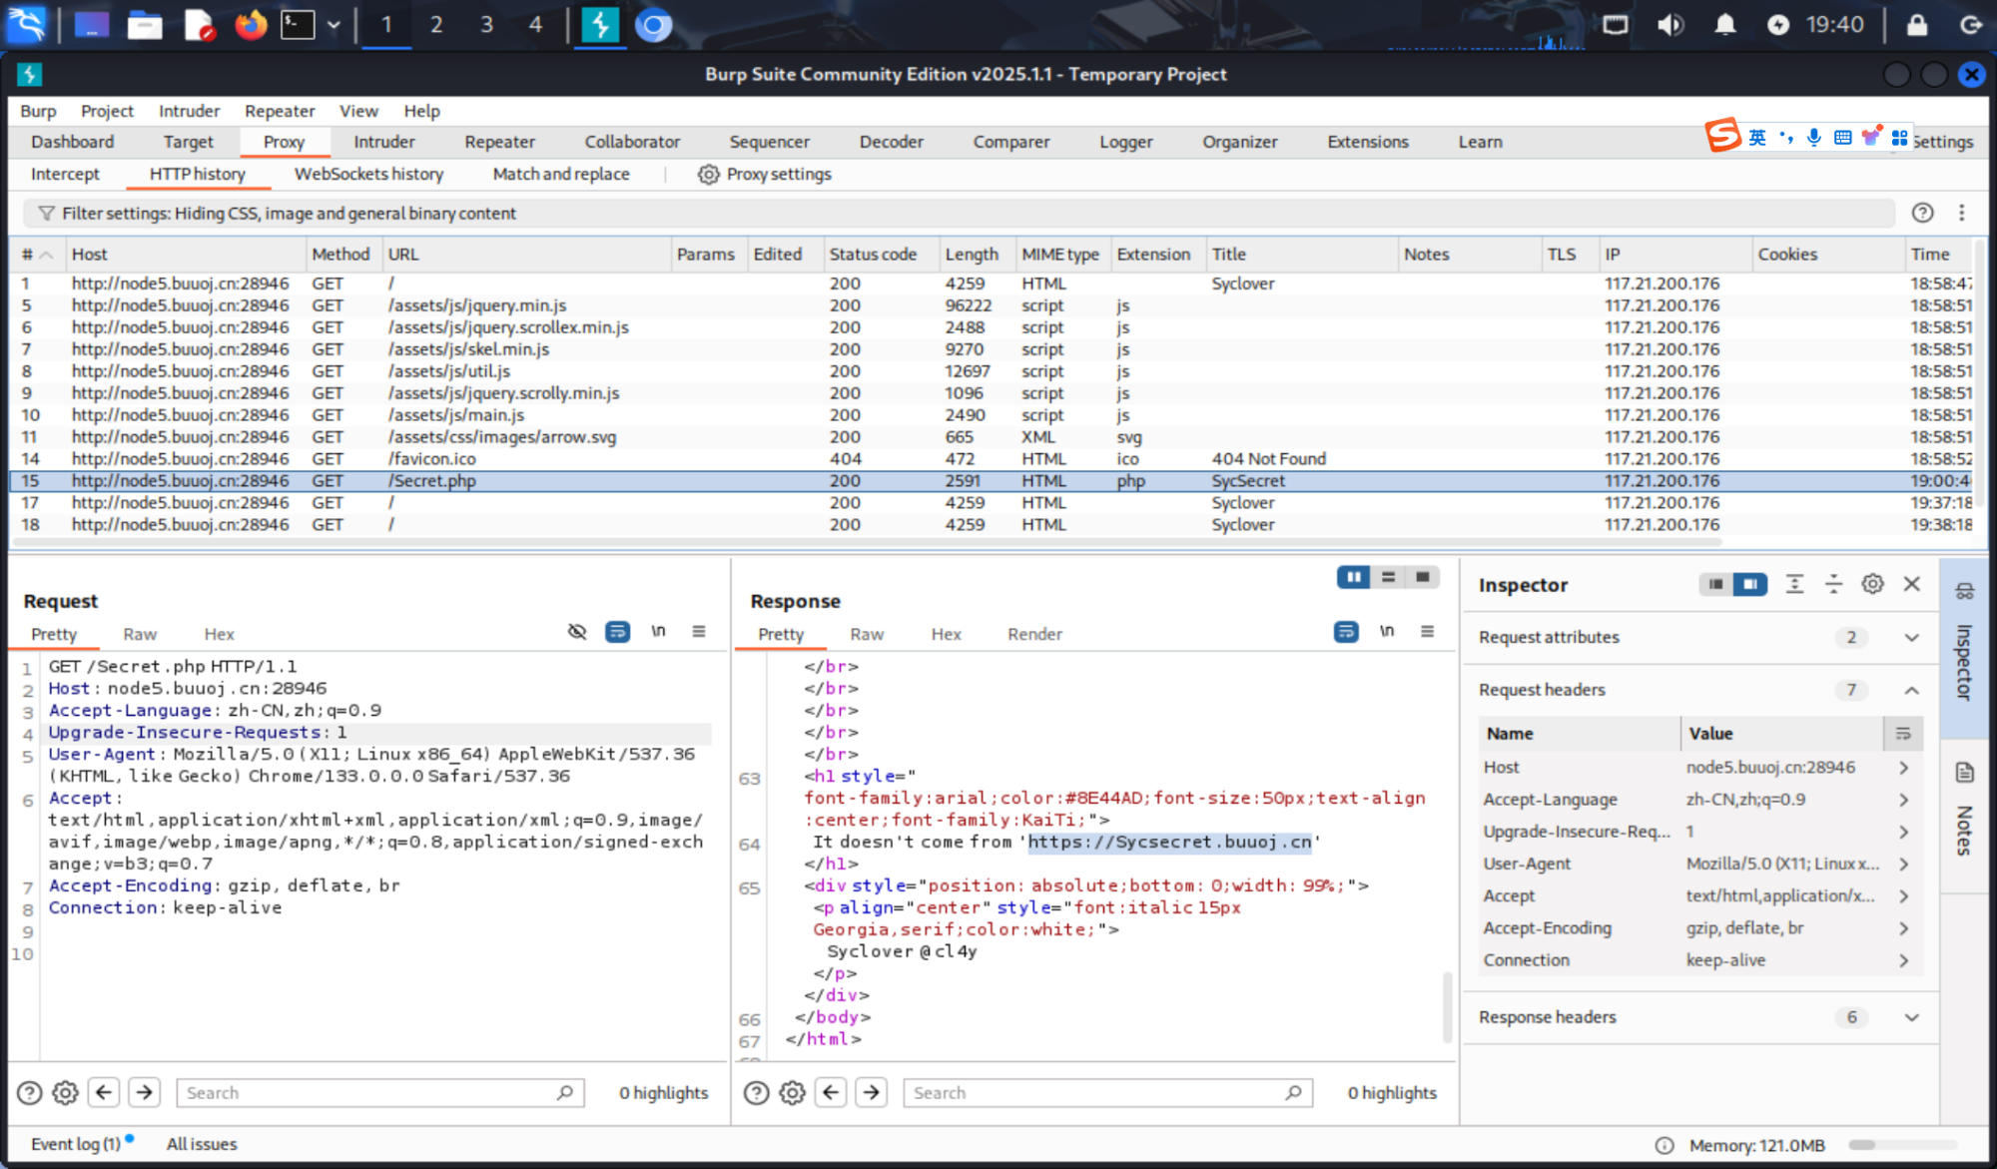Open Proxy settings gear
This screenshot has width=1997, height=1169.
tap(708, 175)
